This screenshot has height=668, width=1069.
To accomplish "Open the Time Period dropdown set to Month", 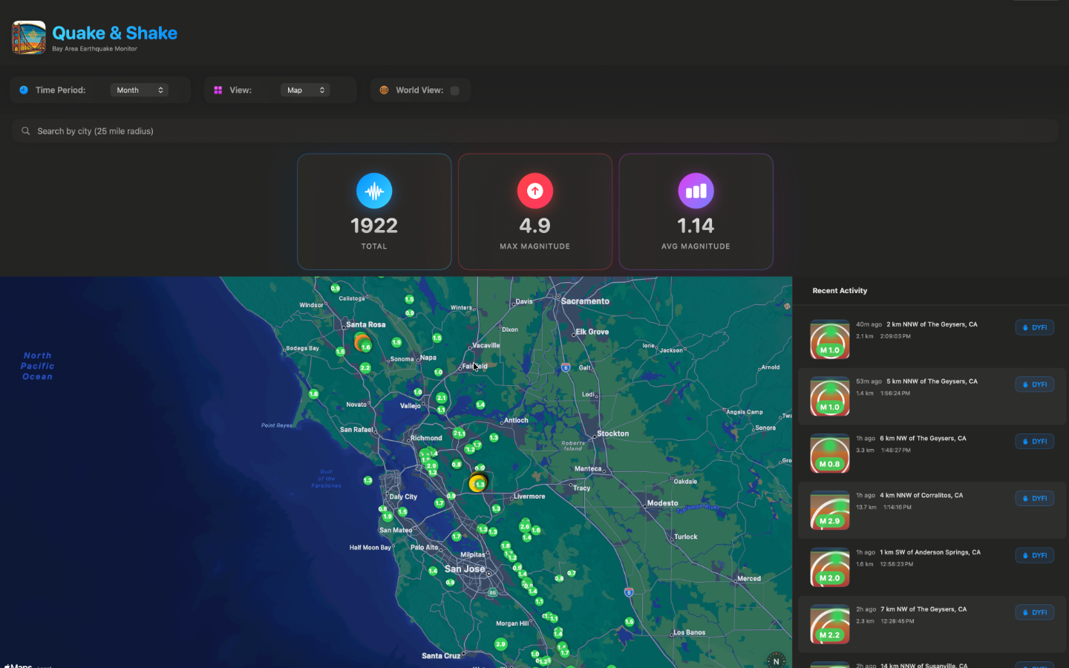I will 140,90.
